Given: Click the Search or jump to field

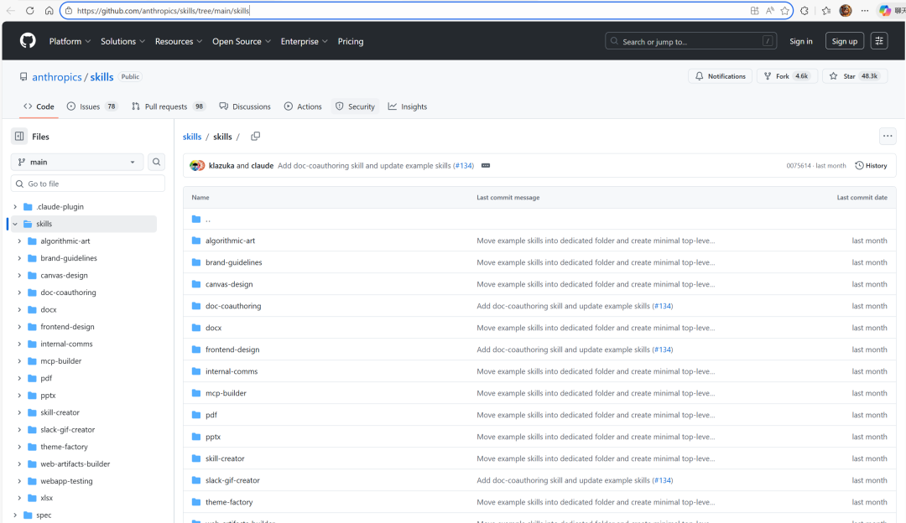Looking at the screenshot, I should coord(690,42).
